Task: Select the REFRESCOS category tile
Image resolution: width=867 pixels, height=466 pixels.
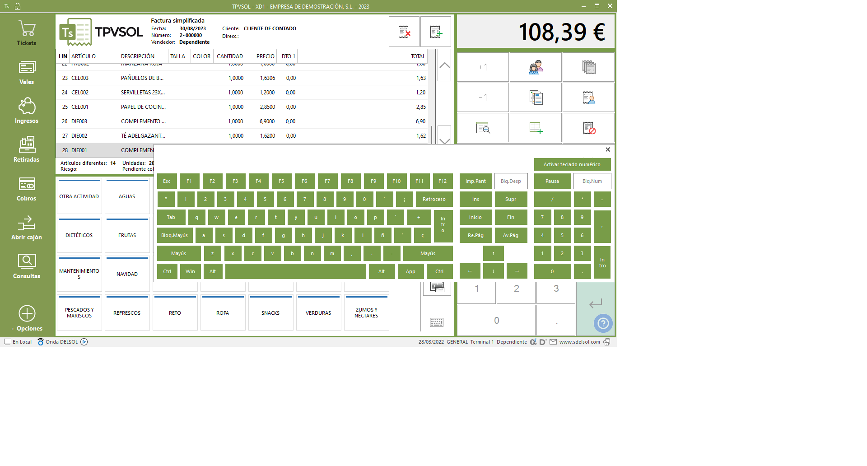Action: tap(127, 313)
